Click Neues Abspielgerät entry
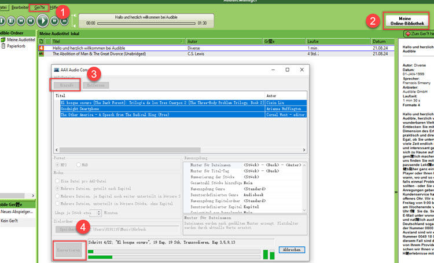Screen dimensions: 434x263 17,211
